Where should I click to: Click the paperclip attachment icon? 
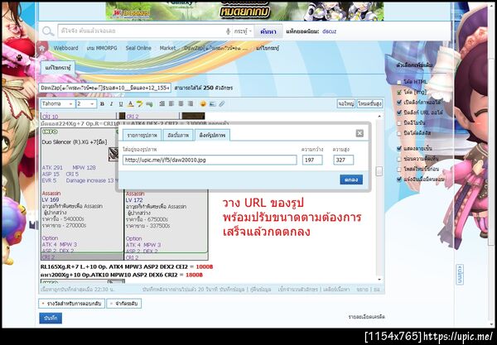[x=221, y=103]
